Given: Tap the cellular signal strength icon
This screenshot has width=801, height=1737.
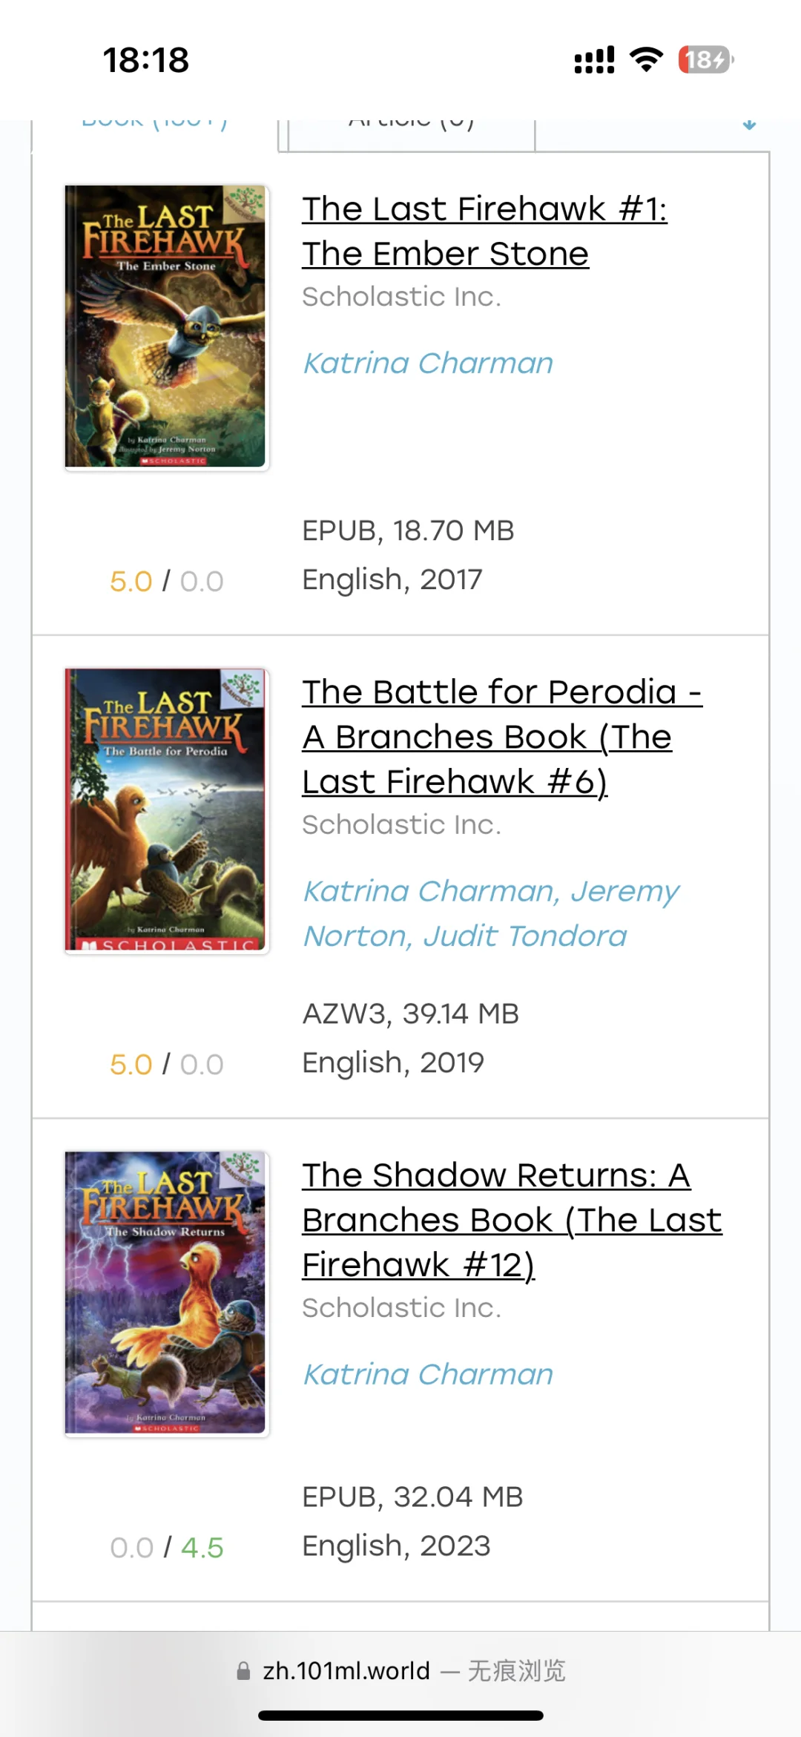Looking at the screenshot, I should pyautogui.click(x=594, y=59).
